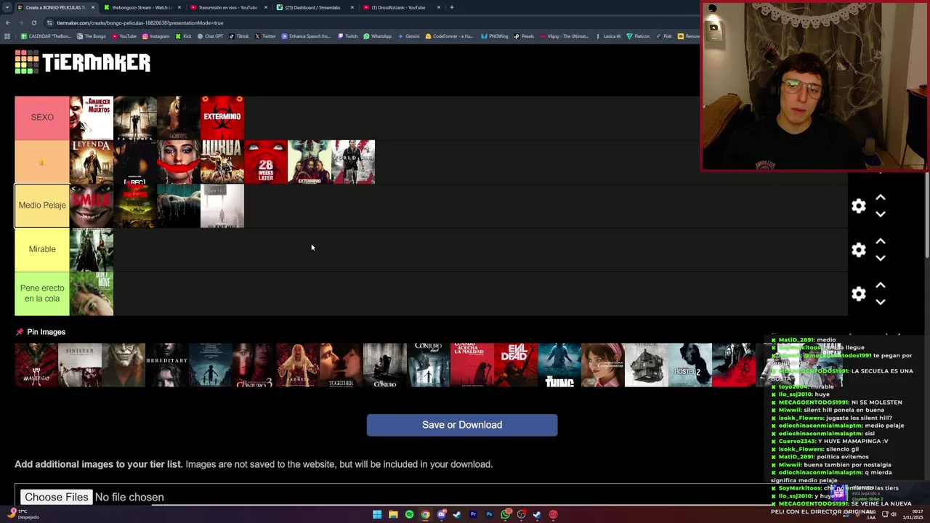Select the Hostel 2 poster
This screenshot has height=523, width=930.
[x=690, y=365]
